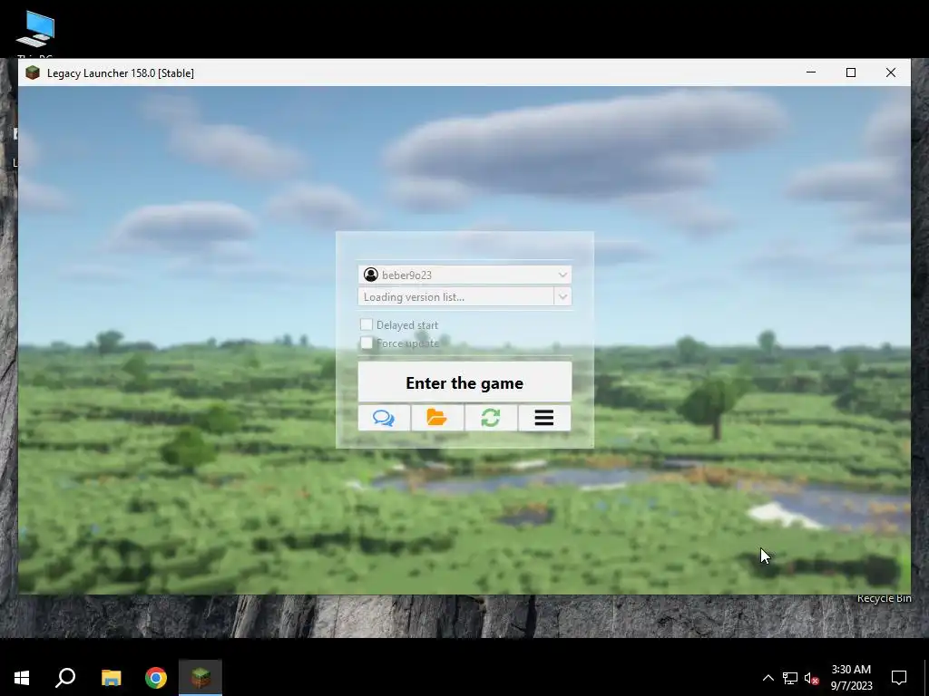Click the muted volume tray icon

[811, 678]
